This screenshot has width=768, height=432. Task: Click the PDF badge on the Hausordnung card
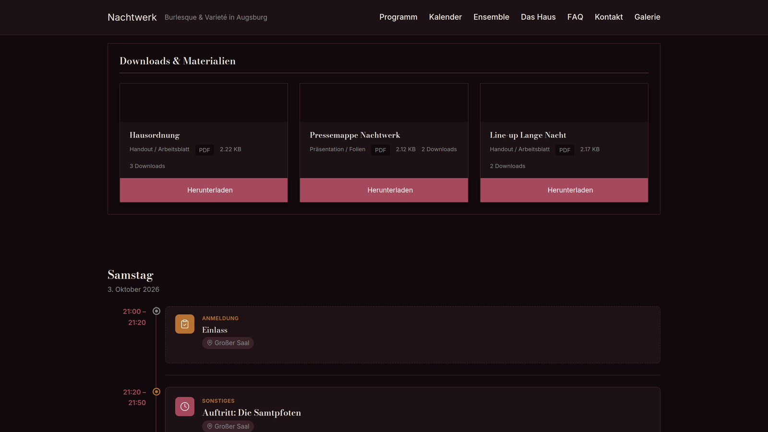[x=204, y=150]
